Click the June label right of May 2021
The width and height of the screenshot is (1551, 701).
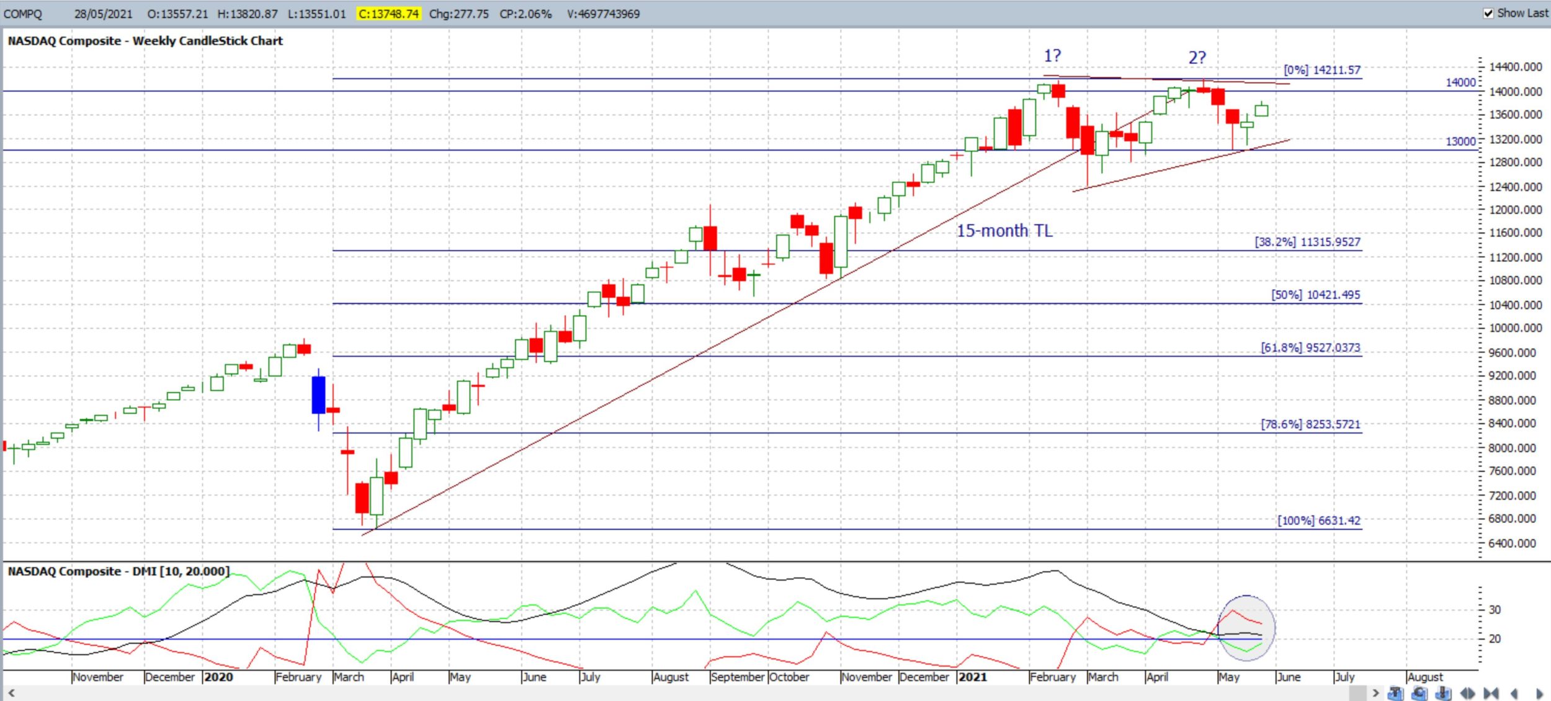tap(1289, 677)
